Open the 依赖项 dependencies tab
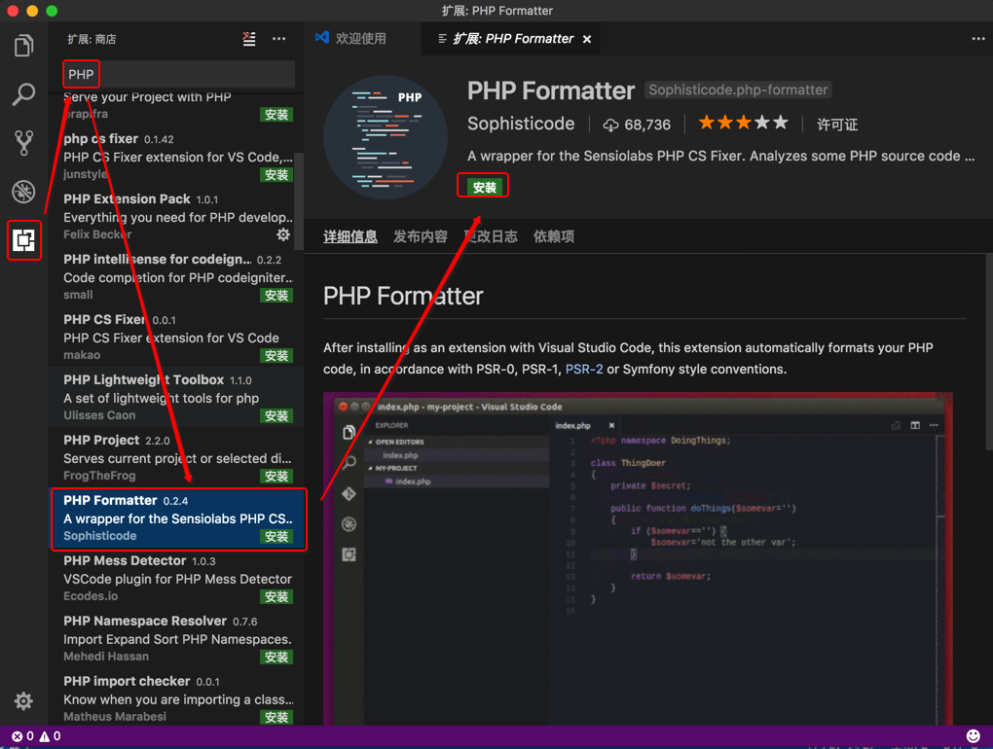This screenshot has width=993, height=749. [554, 236]
